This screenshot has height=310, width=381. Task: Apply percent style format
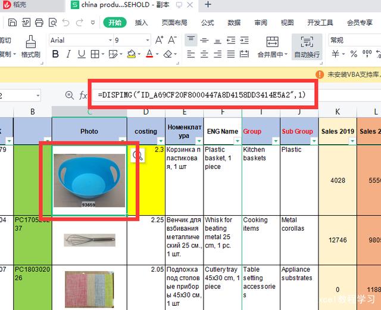(x=354, y=54)
